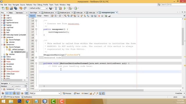Image resolution: width=186 pixels, height=104 pixels.
Task: Click the editor vertical scrollbar thumb
Action: (183, 36)
